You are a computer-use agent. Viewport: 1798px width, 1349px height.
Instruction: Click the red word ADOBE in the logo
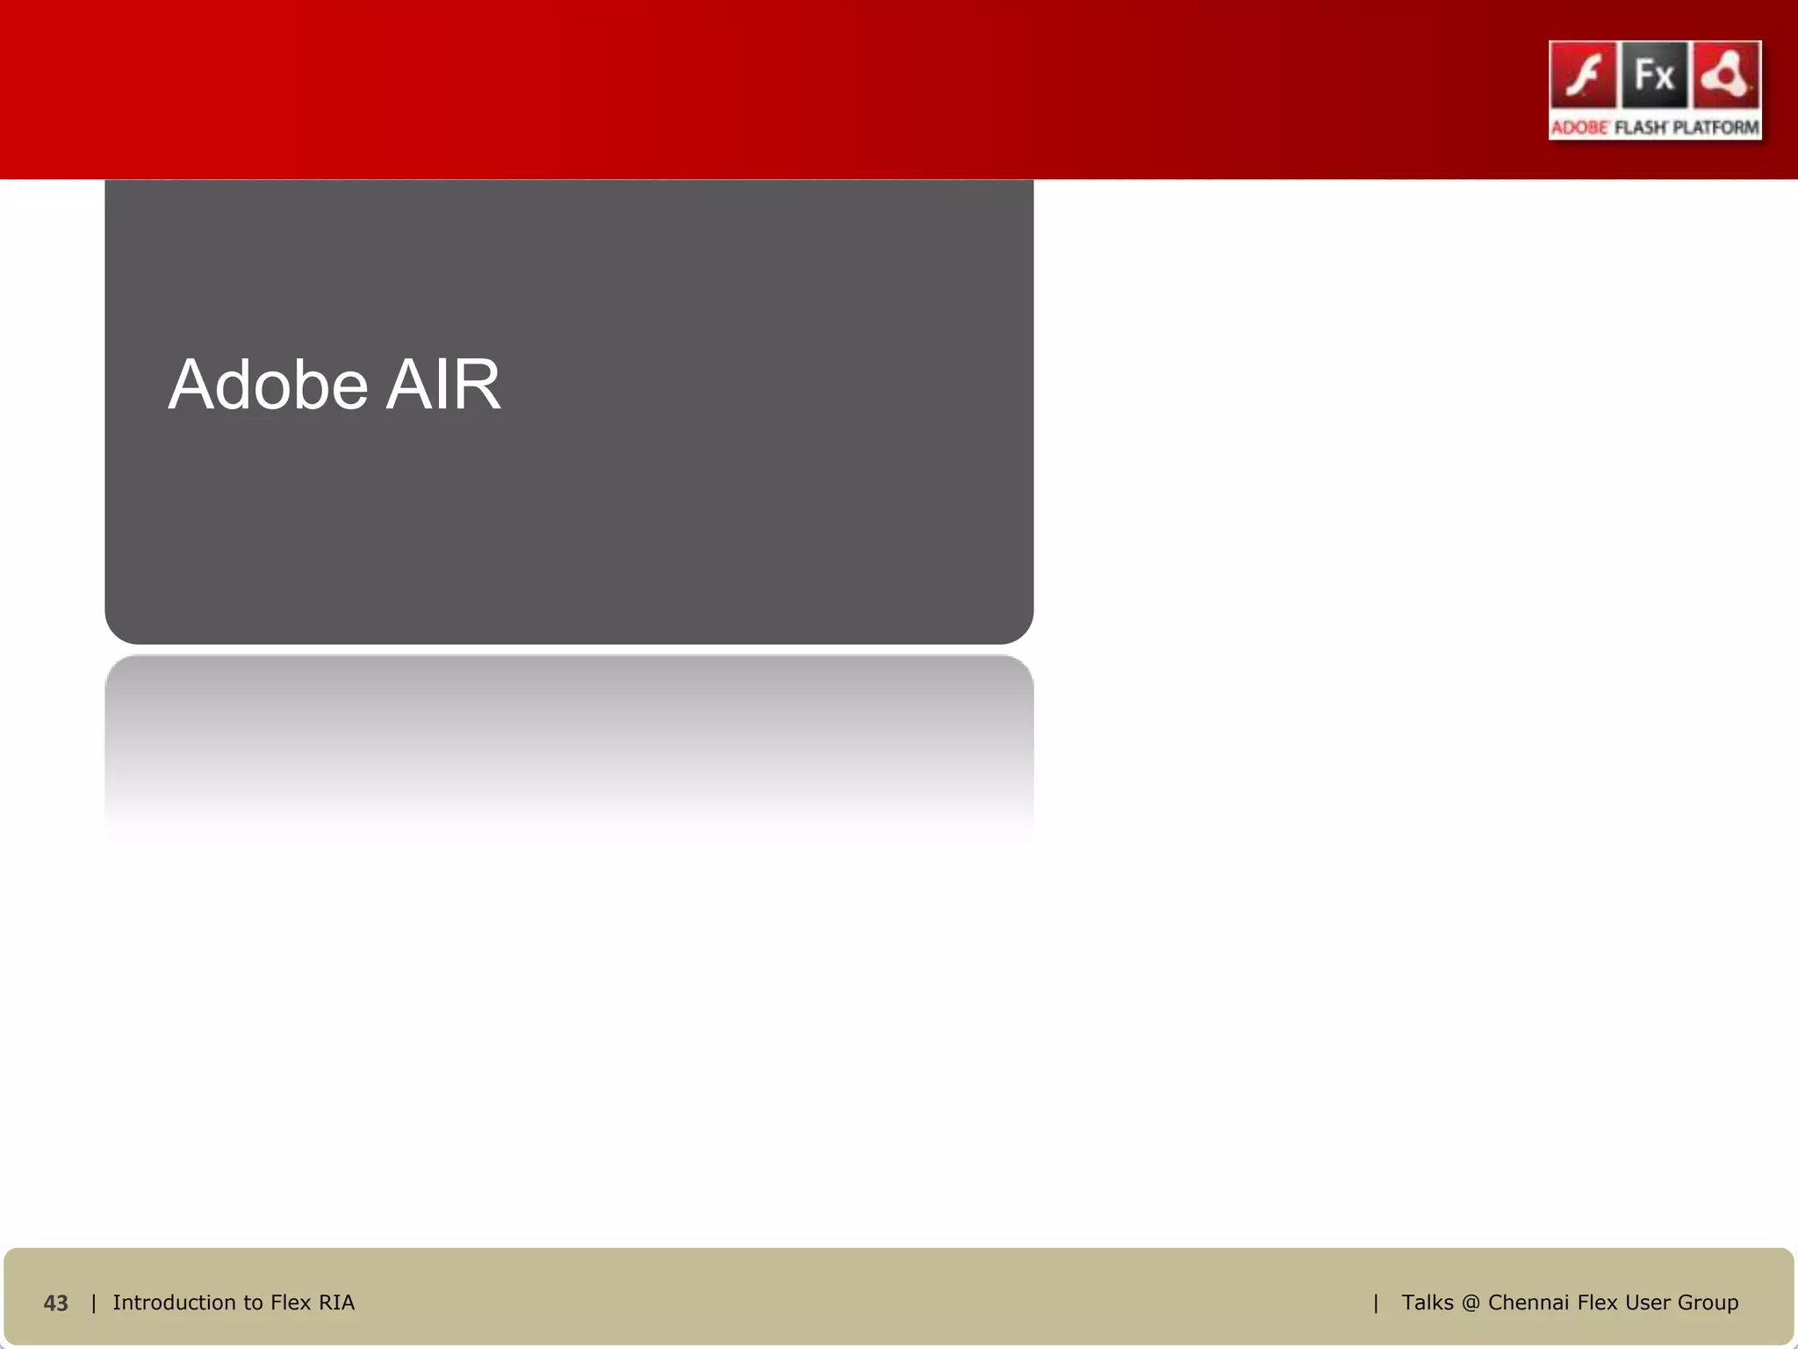click(x=1579, y=127)
